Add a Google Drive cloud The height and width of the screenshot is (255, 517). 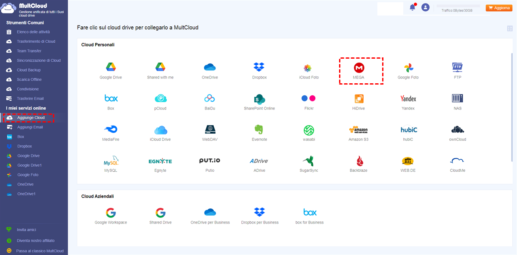[x=111, y=67]
